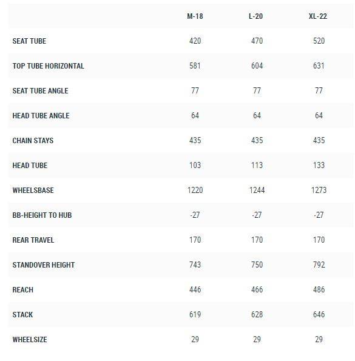355x361 pixels.
Task: Click the CHAIN STAYS row label
Action: click(x=33, y=140)
